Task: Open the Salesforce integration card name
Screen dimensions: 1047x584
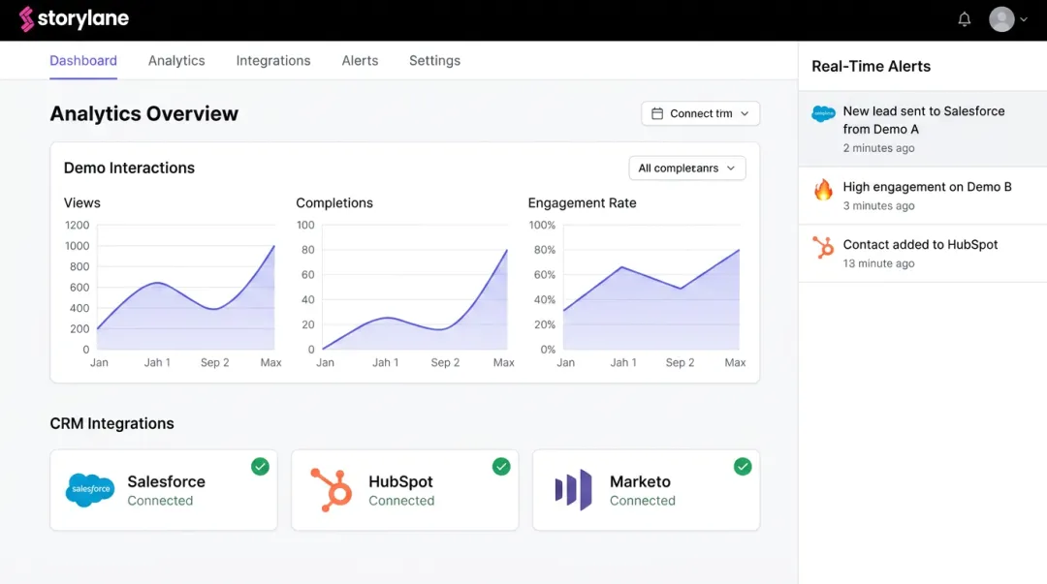Action: click(x=167, y=481)
